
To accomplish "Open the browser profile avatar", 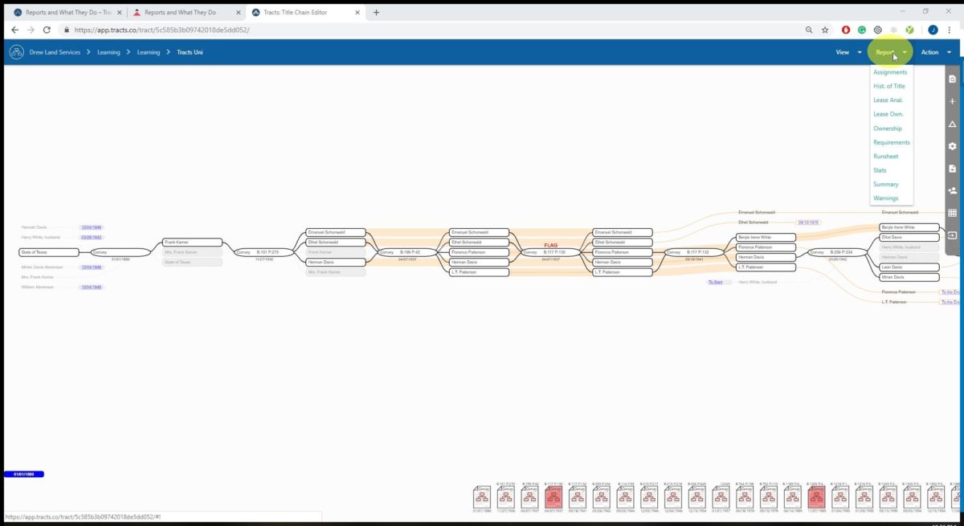I will coord(933,30).
